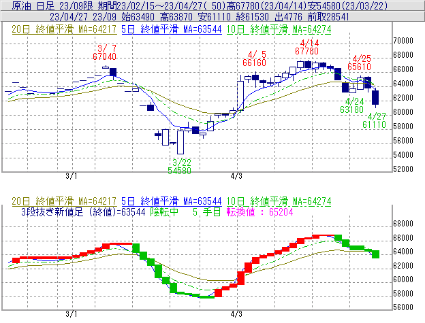Click the 3段抜き新値足 (終値)=63544 label
This screenshot has height=323, width=425.
[x=83, y=211]
